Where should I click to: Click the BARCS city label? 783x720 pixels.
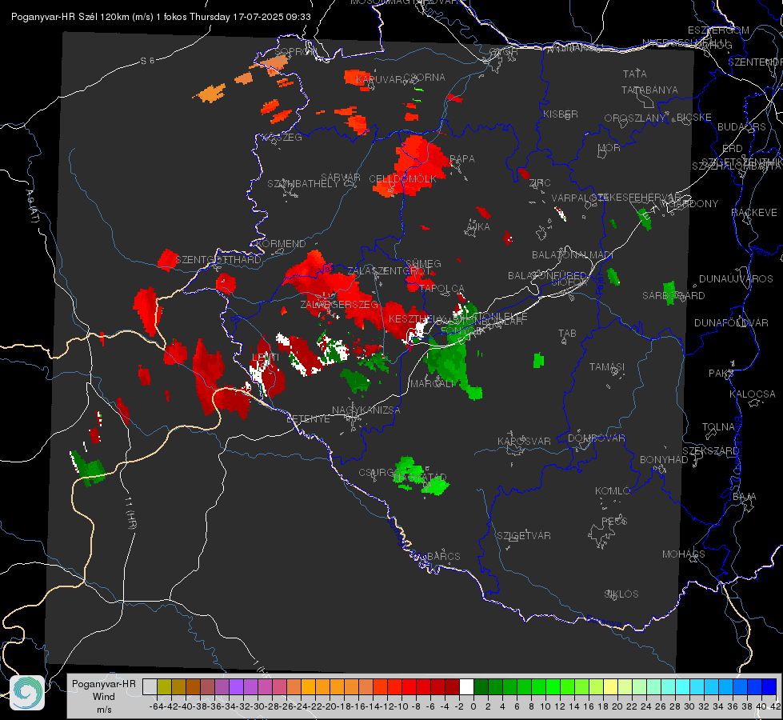click(443, 556)
